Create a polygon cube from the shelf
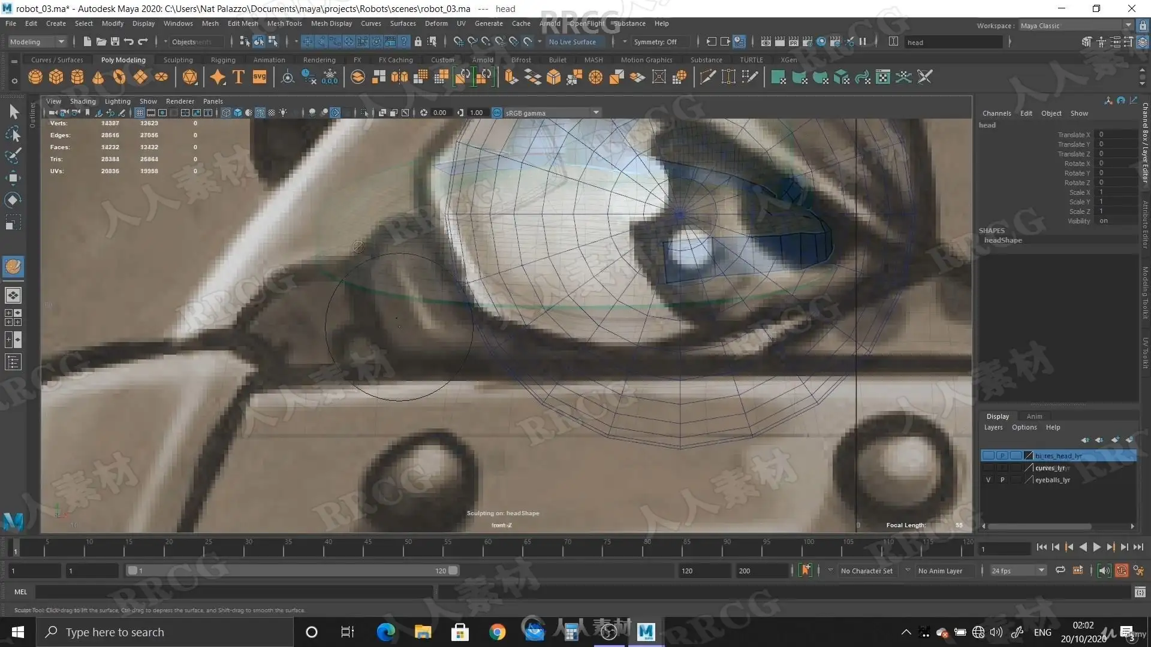 (56, 77)
